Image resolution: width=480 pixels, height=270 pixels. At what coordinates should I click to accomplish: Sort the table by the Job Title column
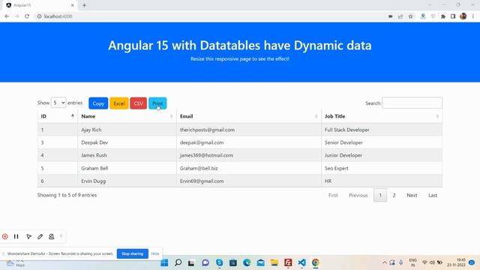click(382, 116)
